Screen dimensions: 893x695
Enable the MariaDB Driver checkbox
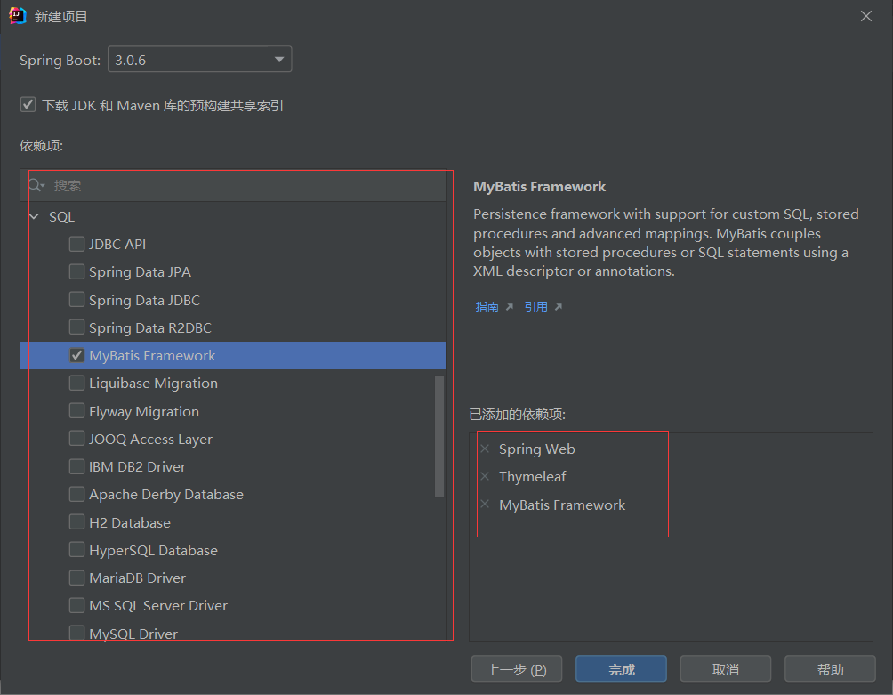pos(76,578)
